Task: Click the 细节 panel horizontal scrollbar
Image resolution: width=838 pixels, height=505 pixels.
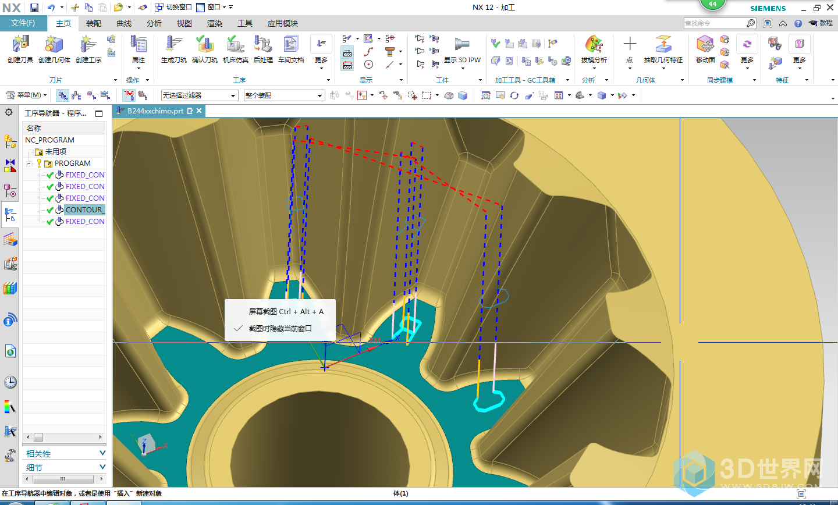Action: coord(63,479)
